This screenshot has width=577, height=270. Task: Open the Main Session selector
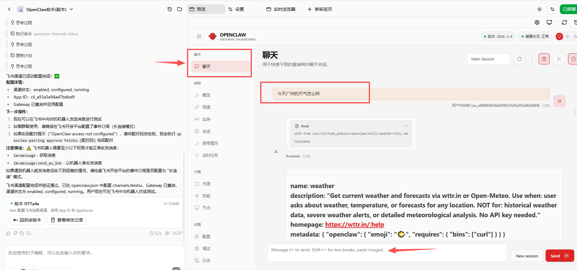(x=488, y=59)
